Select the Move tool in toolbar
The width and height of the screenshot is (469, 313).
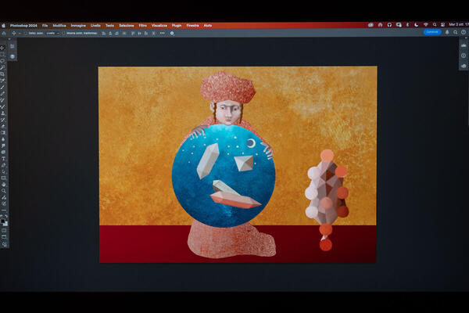(3, 48)
